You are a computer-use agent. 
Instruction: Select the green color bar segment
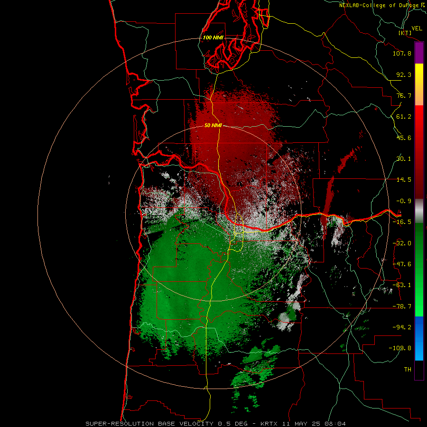click(x=419, y=269)
